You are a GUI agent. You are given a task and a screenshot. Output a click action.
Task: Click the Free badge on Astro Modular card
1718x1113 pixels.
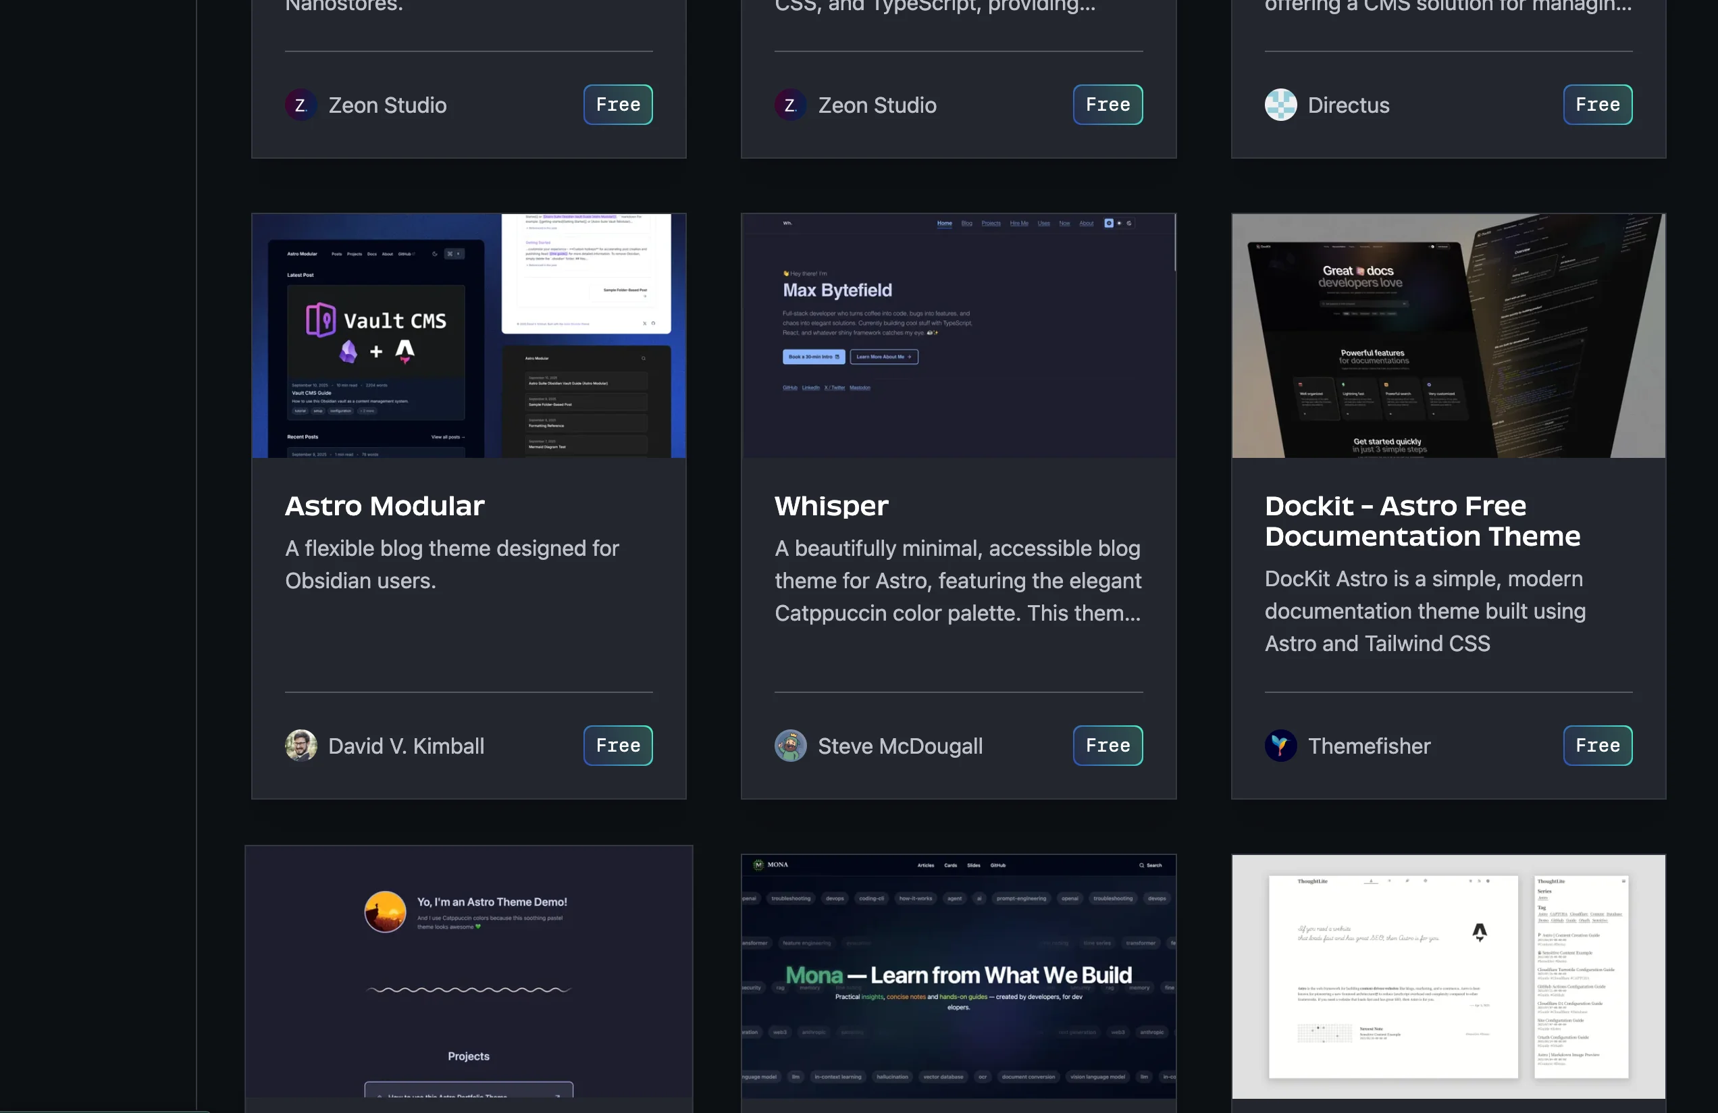click(618, 746)
